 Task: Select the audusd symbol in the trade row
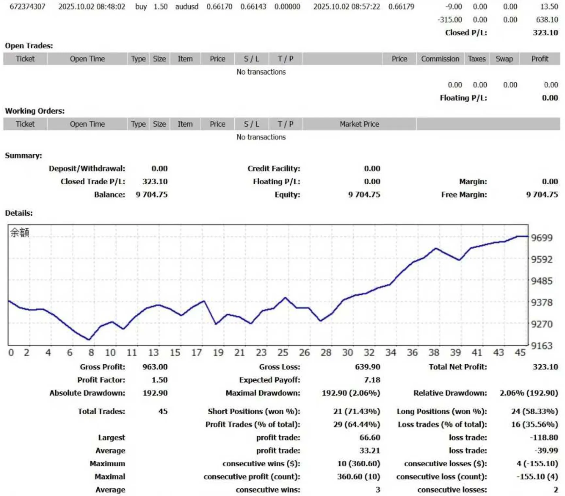pos(187,6)
